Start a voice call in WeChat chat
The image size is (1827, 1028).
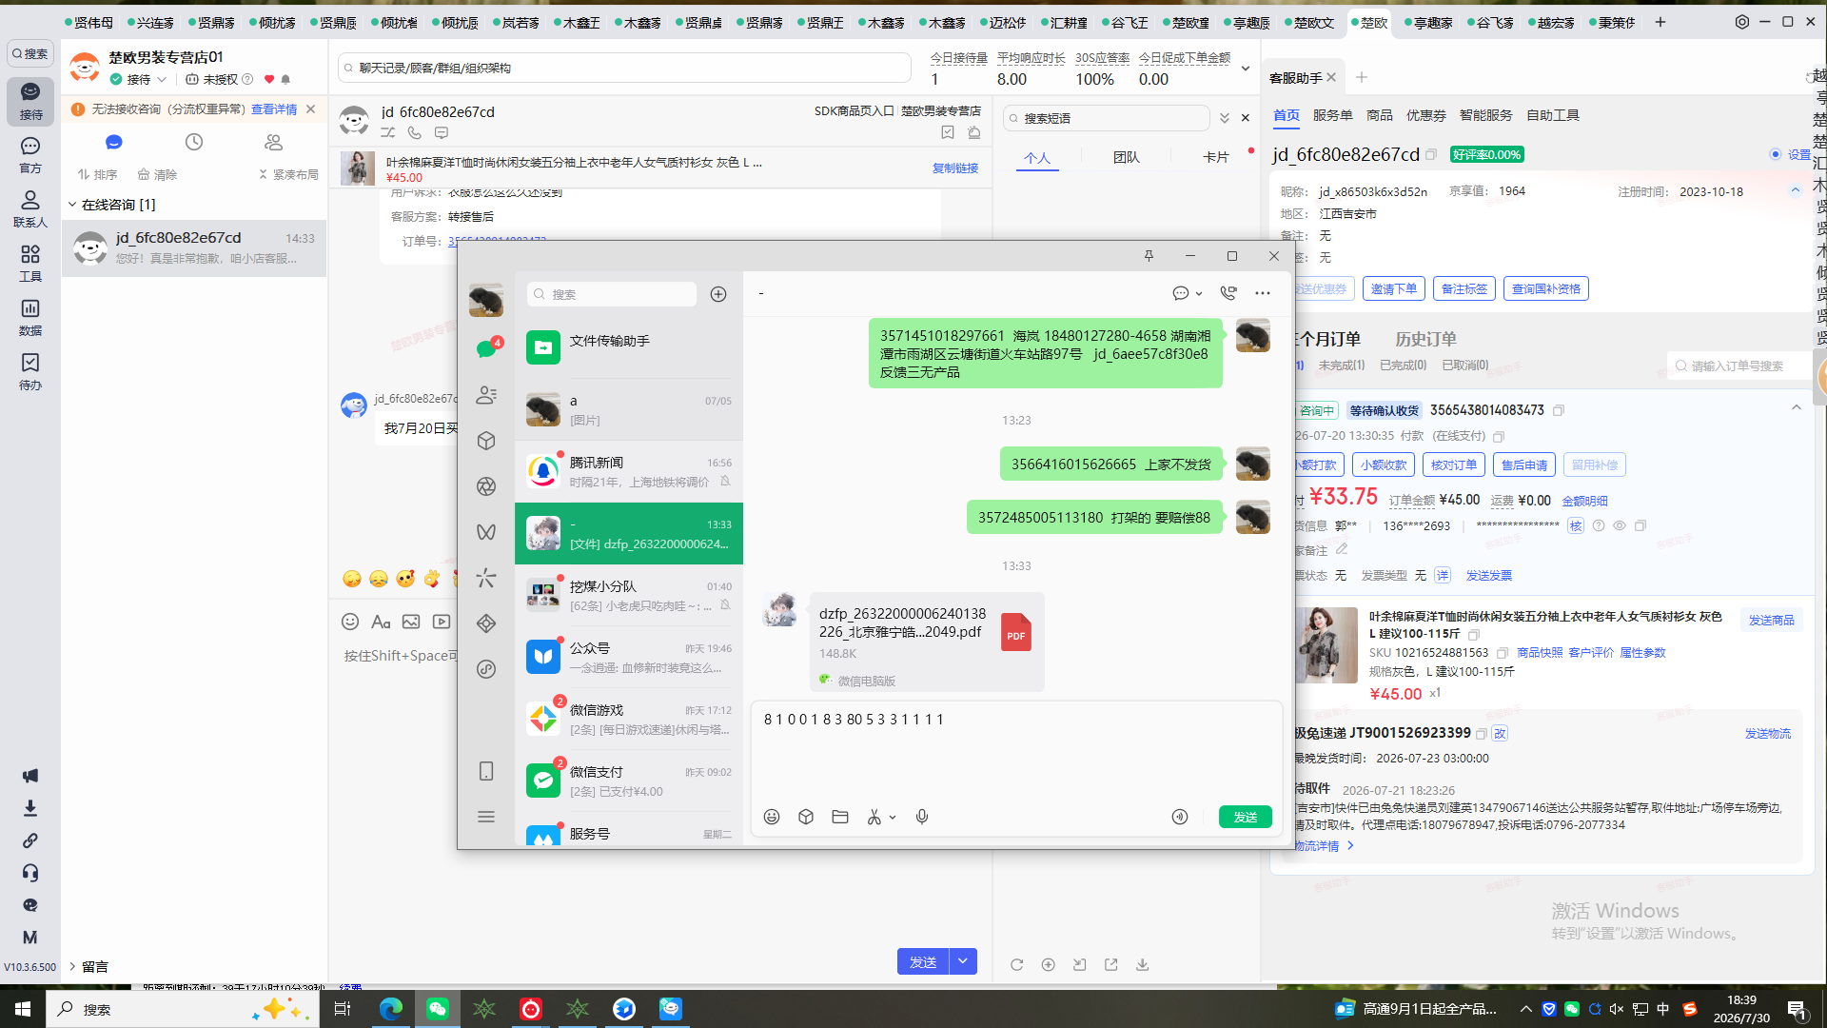[x=1228, y=293]
